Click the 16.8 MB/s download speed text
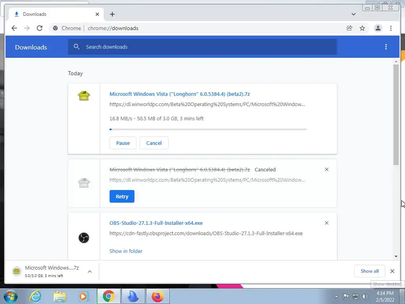 (120, 119)
